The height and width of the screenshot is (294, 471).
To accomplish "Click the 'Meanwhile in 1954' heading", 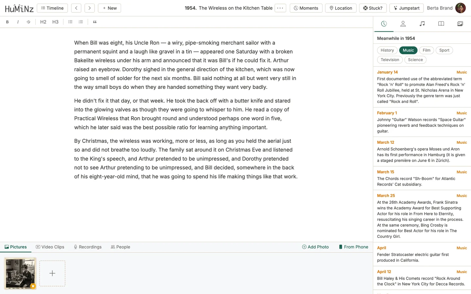I will [396, 38].
